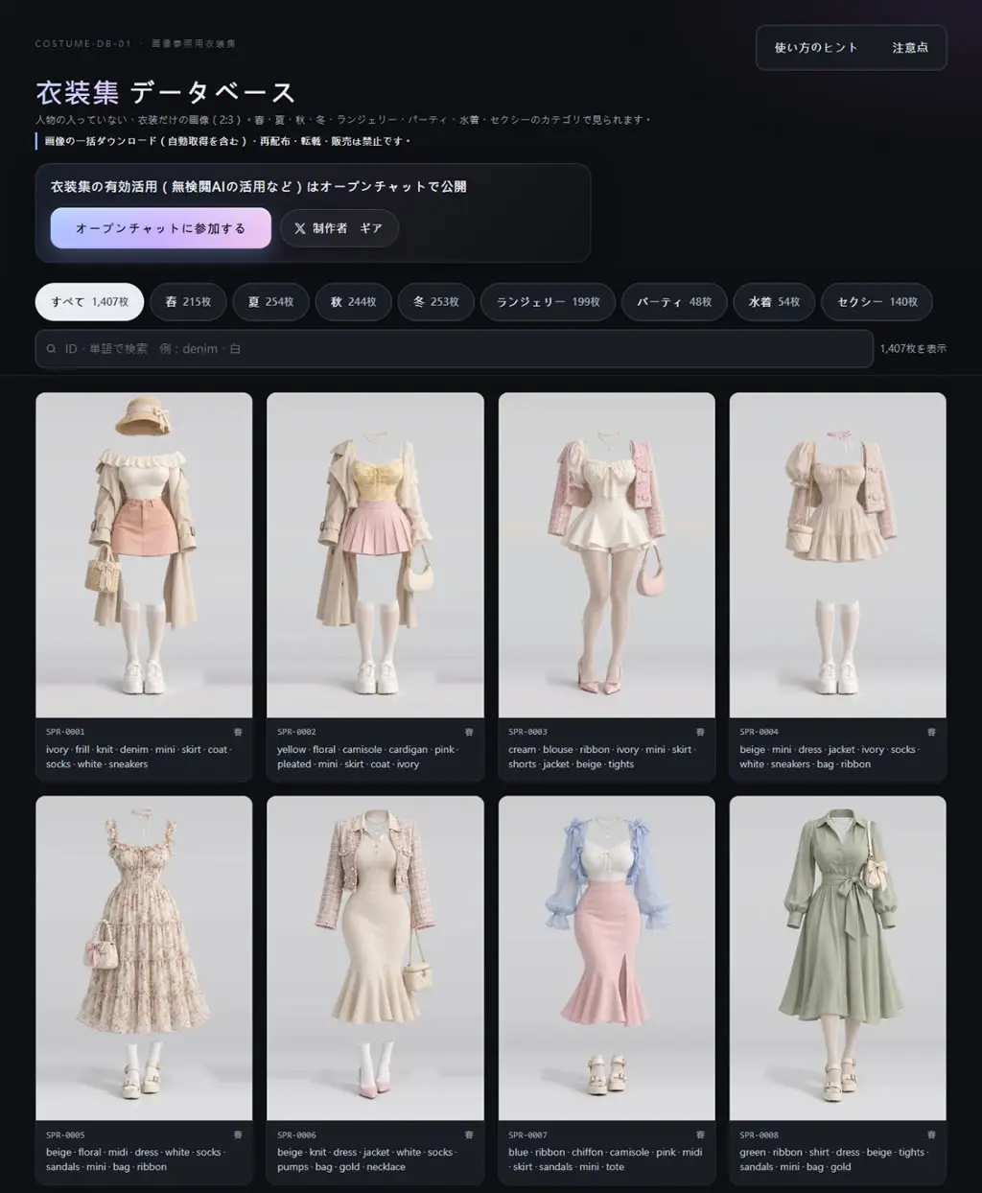Click the SPR-0005 ID label
Viewport: 982px width, 1193px height.
coord(65,1135)
